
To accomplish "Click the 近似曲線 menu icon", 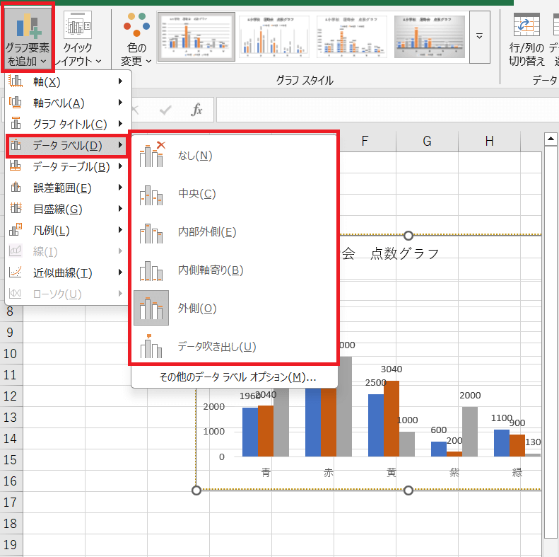I will tap(16, 272).
